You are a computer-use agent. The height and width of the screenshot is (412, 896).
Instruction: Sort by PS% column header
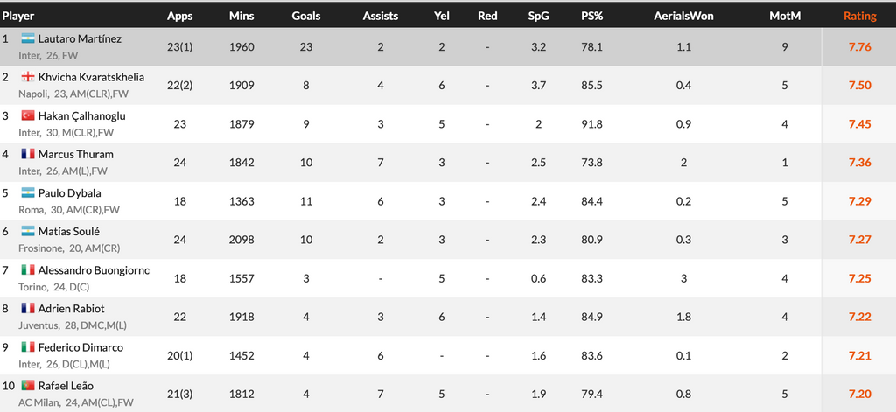pyautogui.click(x=591, y=16)
